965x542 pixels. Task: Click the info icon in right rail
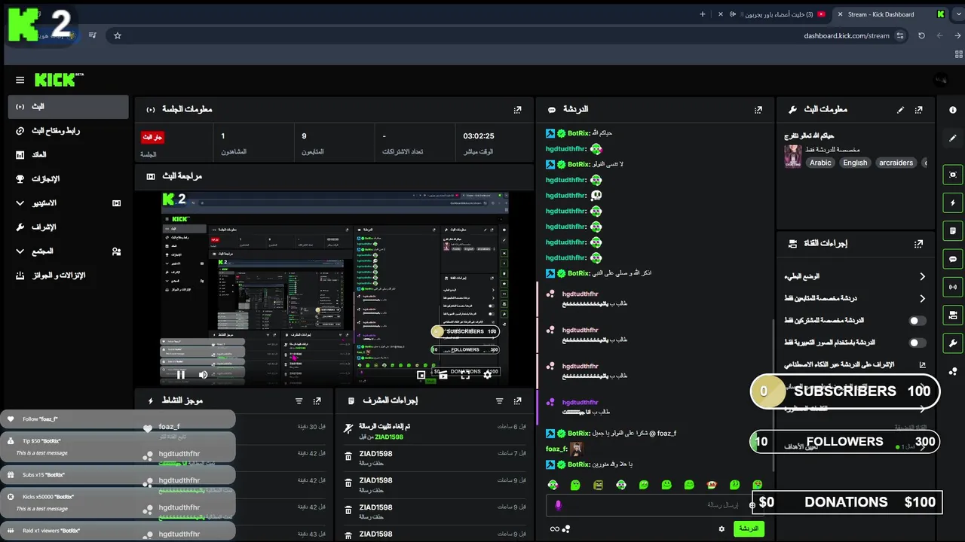(x=953, y=110)
